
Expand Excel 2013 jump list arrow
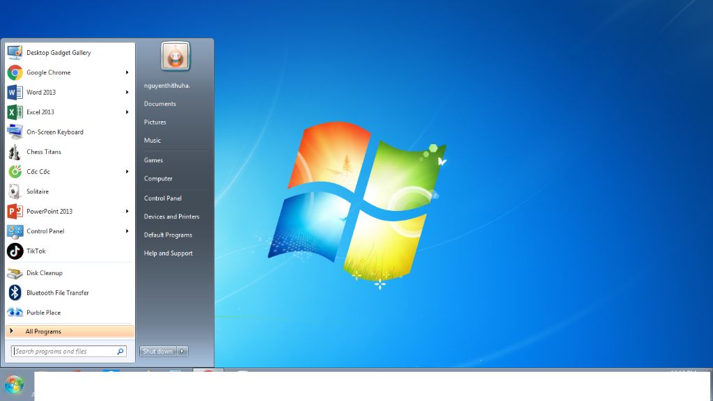[x=127, y=112]
